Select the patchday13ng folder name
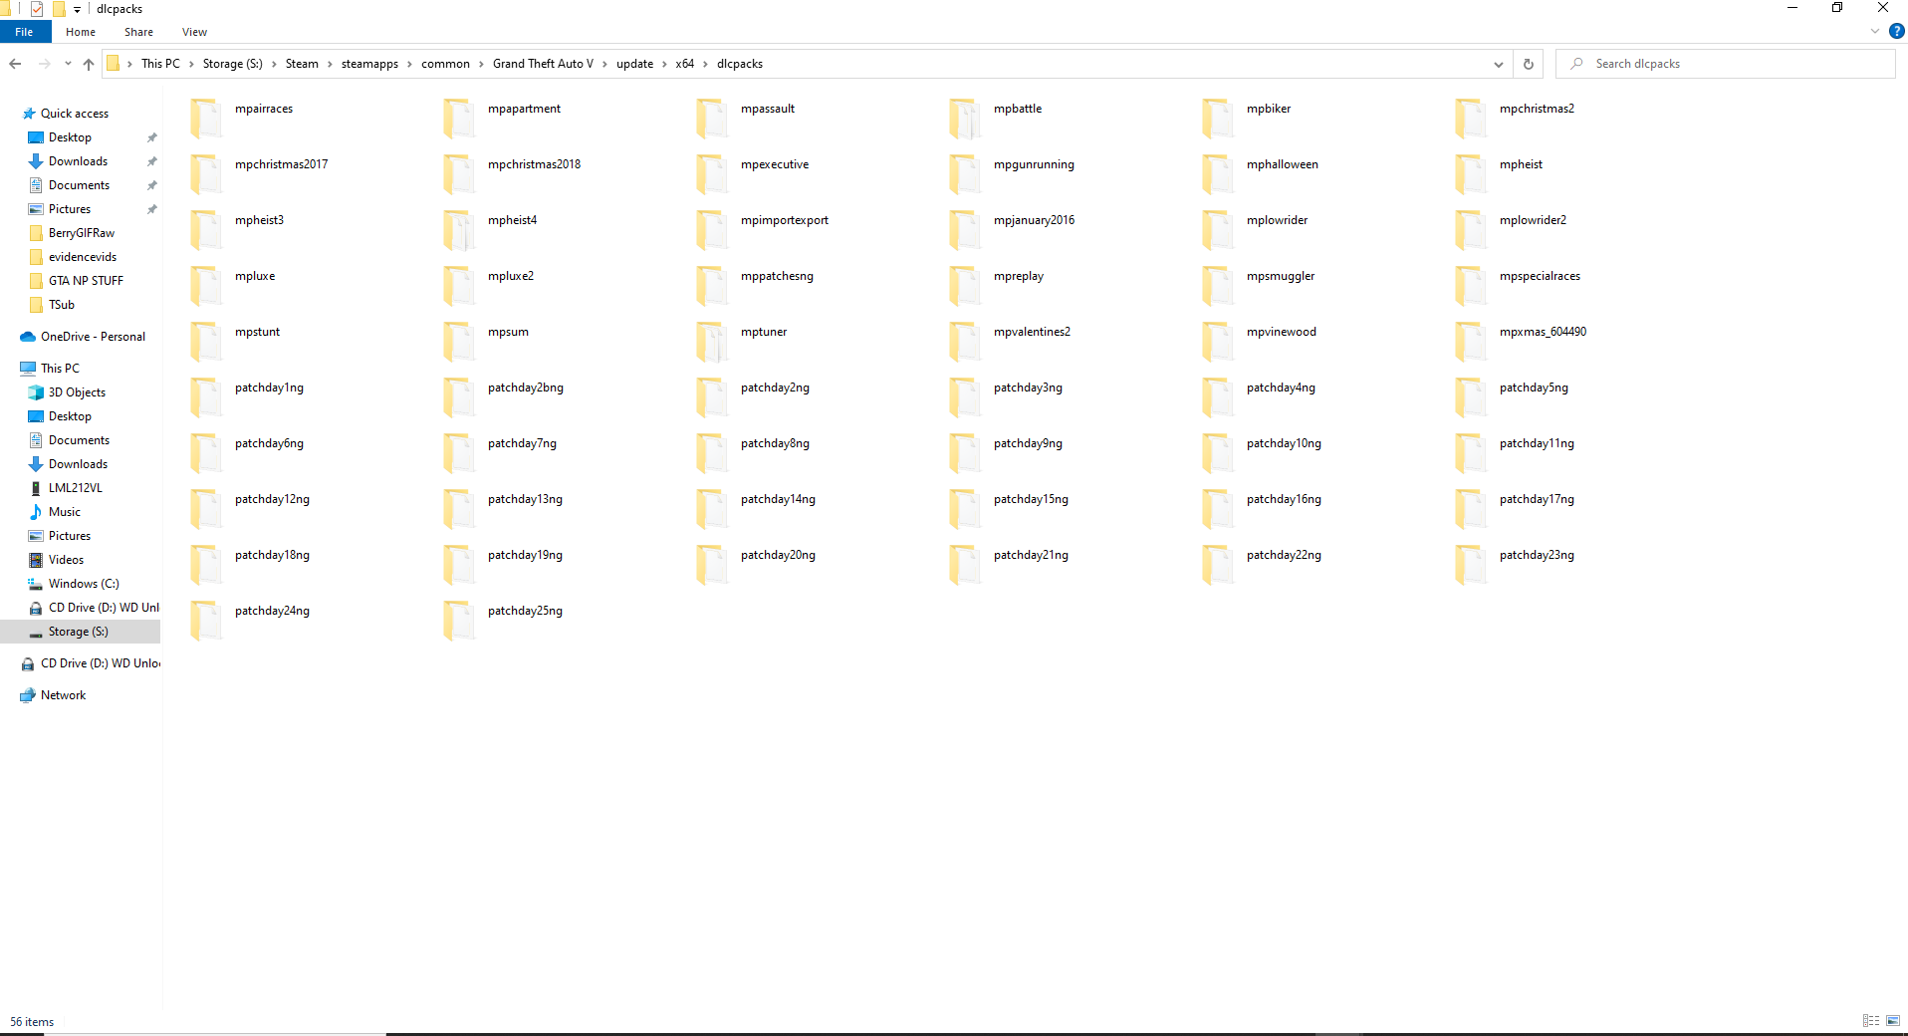The image size is (1908, 1036). point(525,499)
